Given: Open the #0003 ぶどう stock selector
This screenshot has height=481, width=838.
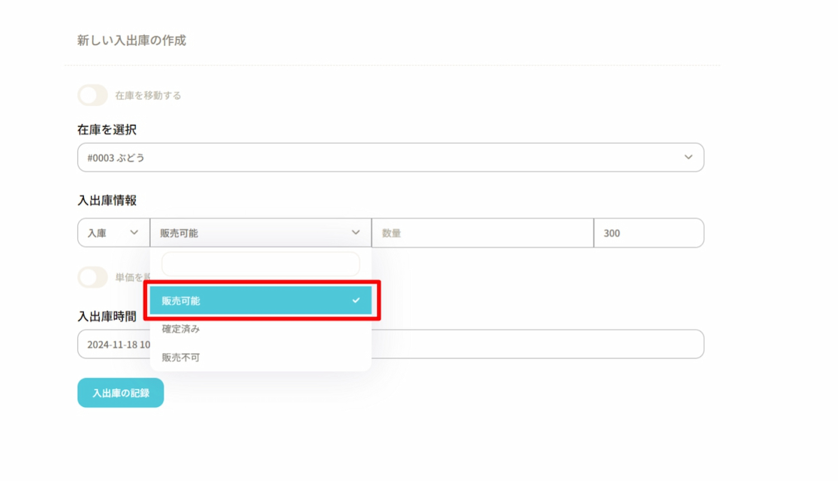Looking at the screenshot, I should (380, 158).
